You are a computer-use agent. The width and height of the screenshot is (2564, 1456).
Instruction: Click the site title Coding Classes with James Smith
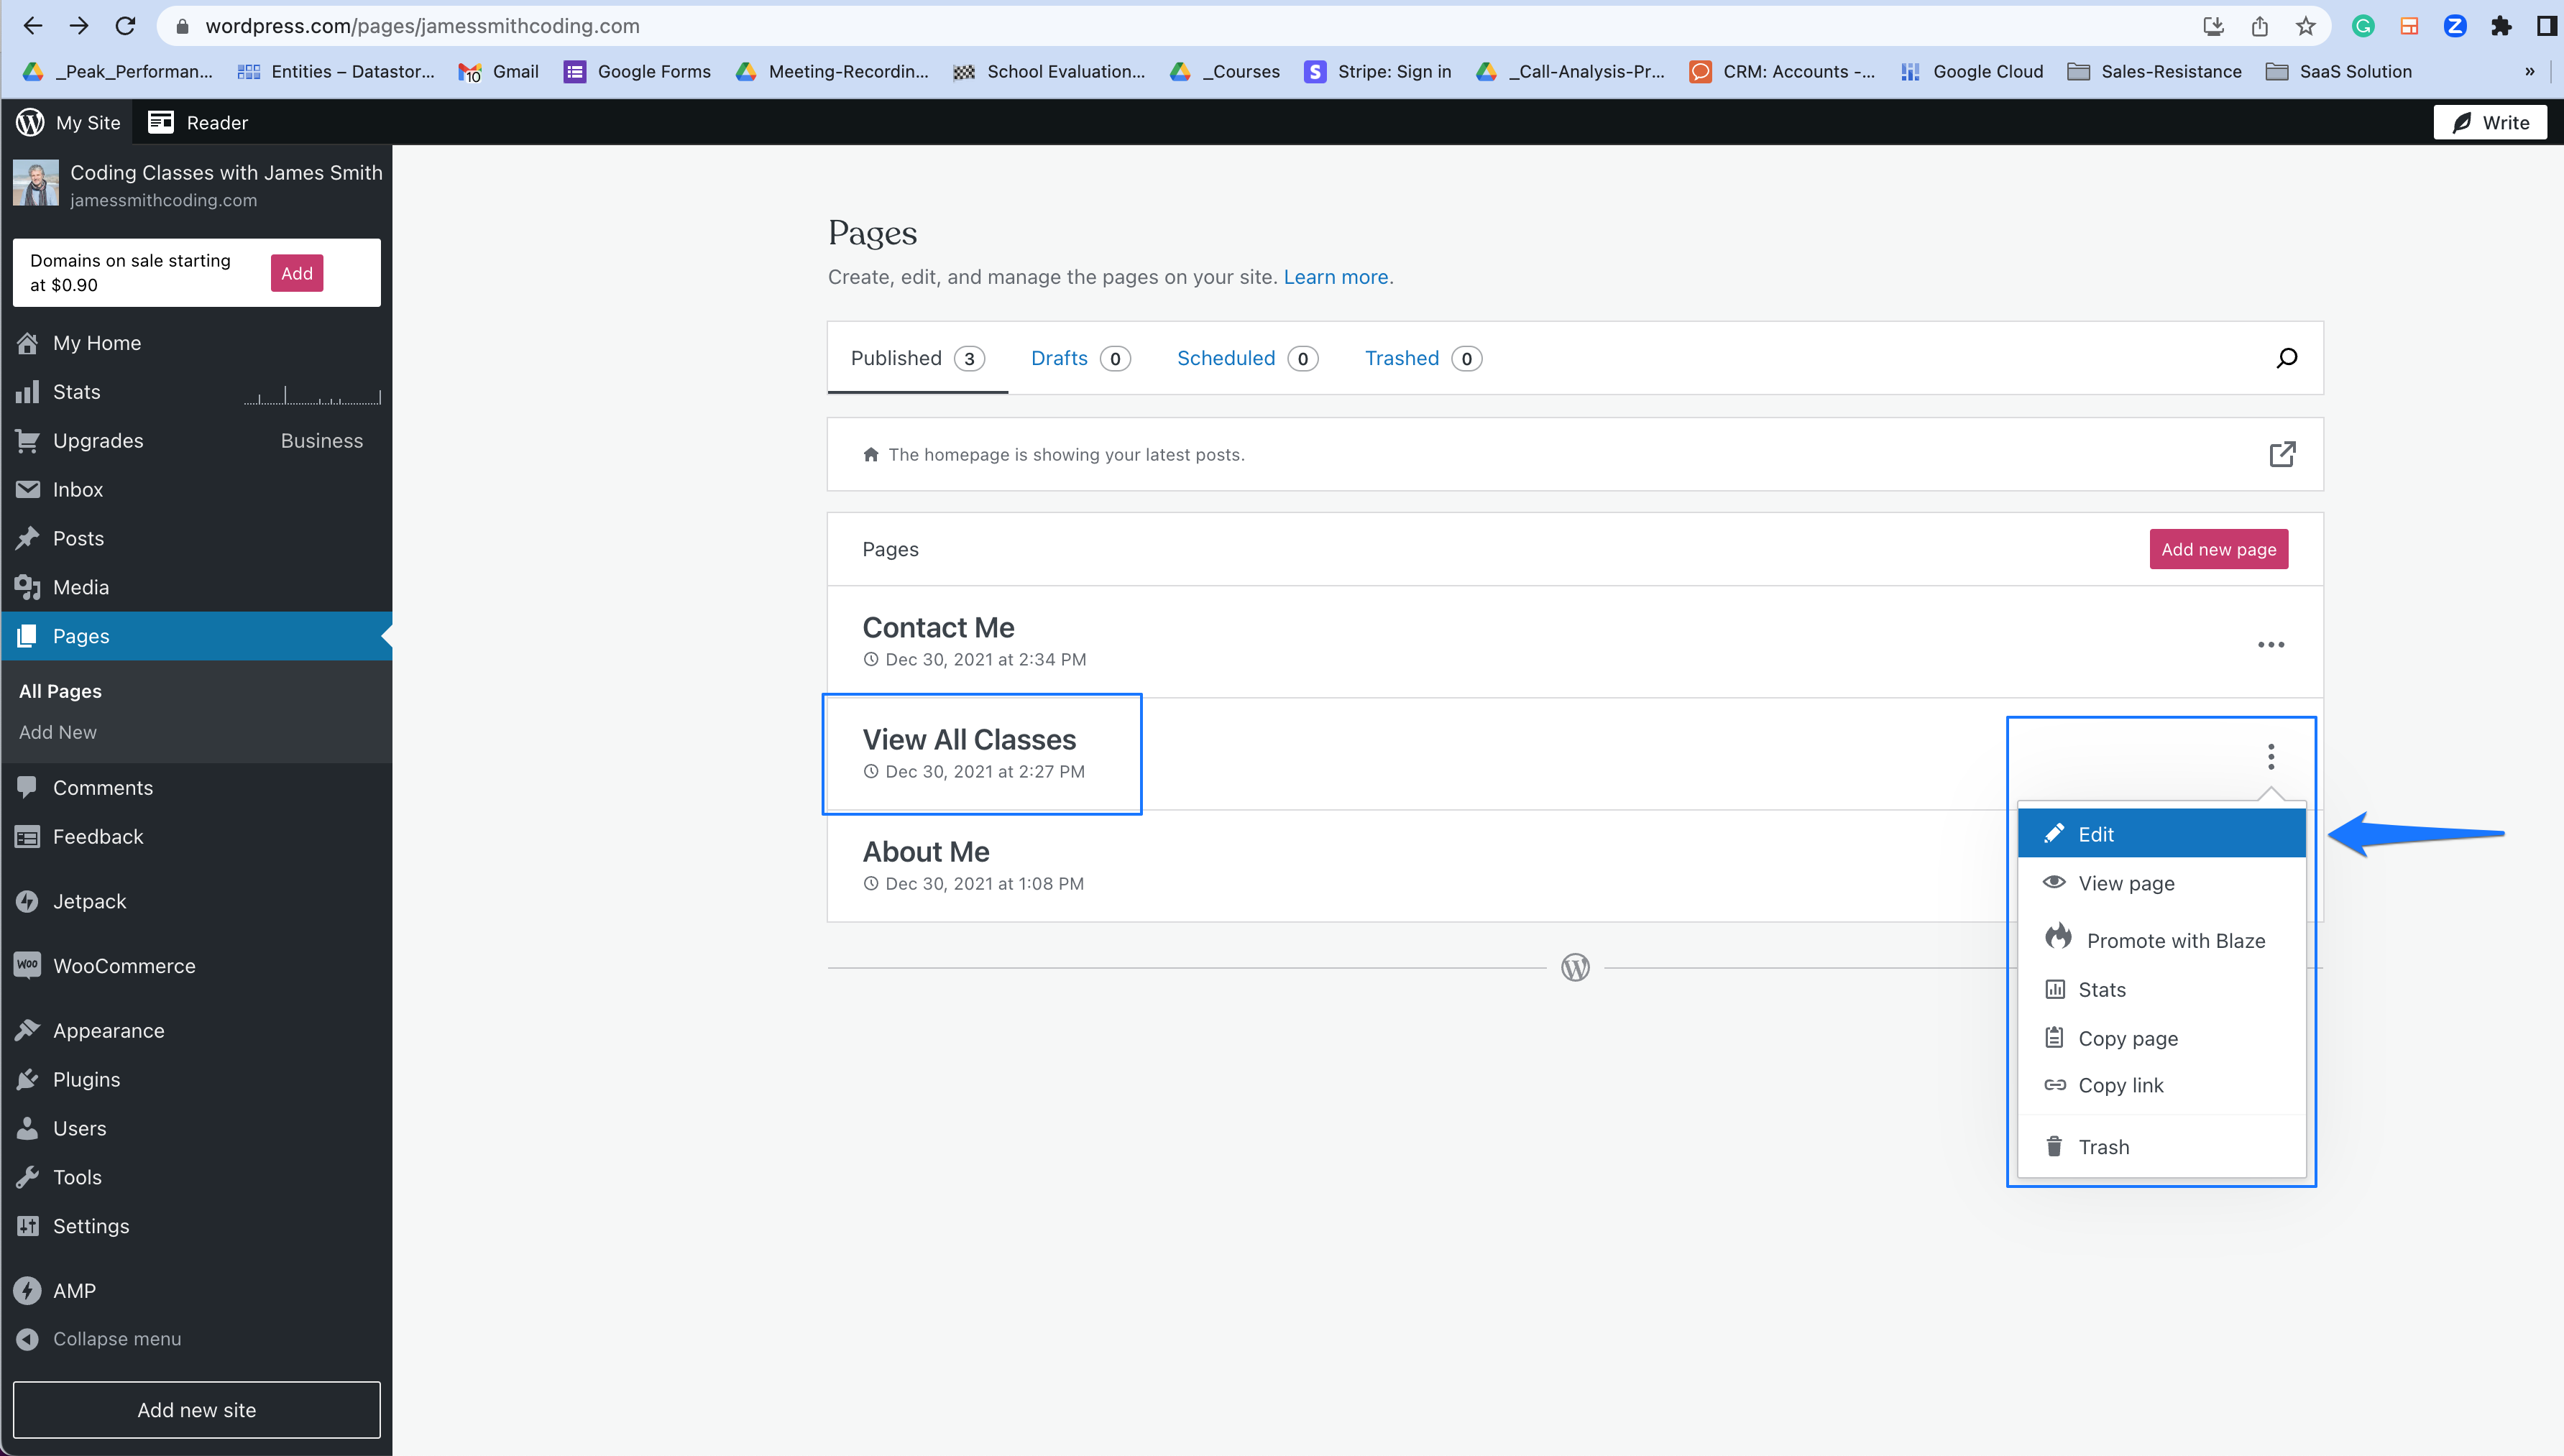[x=226, y=172]
